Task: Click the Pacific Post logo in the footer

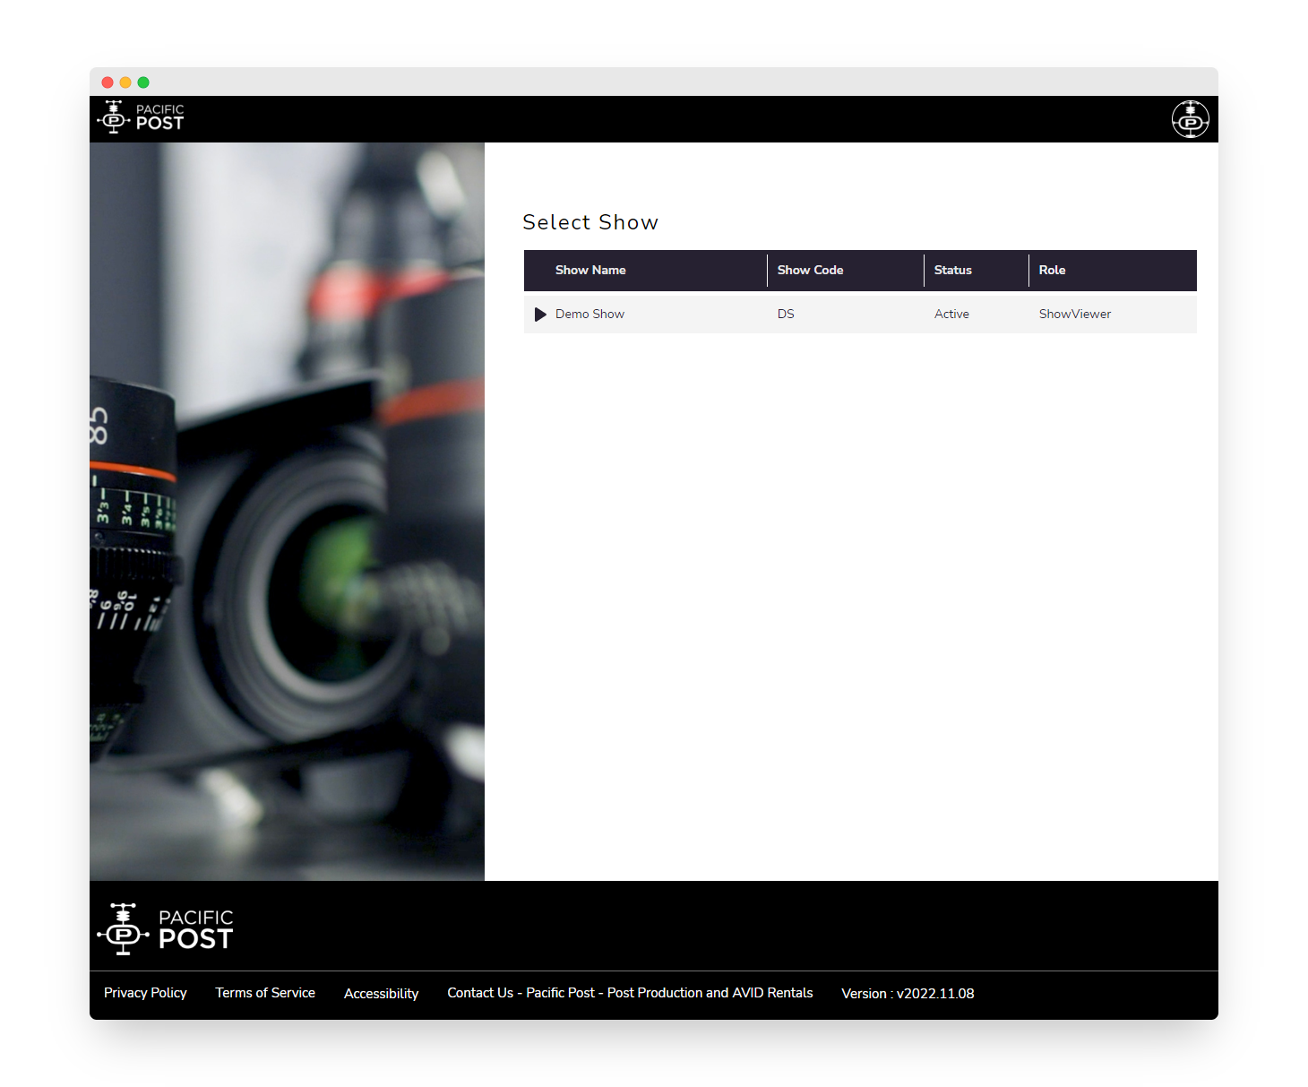Action: [x=166, y=928]
